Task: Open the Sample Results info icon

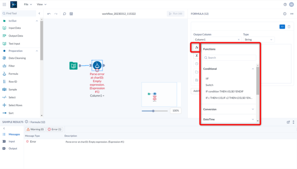Action: [x=26, y=122]
